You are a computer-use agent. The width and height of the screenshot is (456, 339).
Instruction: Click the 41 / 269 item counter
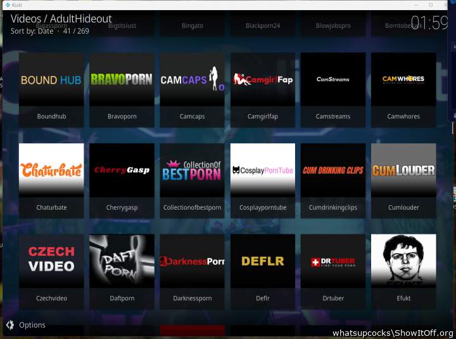76,31
